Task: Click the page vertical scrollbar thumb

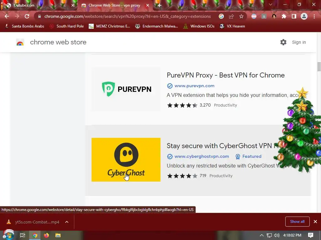Action: (319, 67)
